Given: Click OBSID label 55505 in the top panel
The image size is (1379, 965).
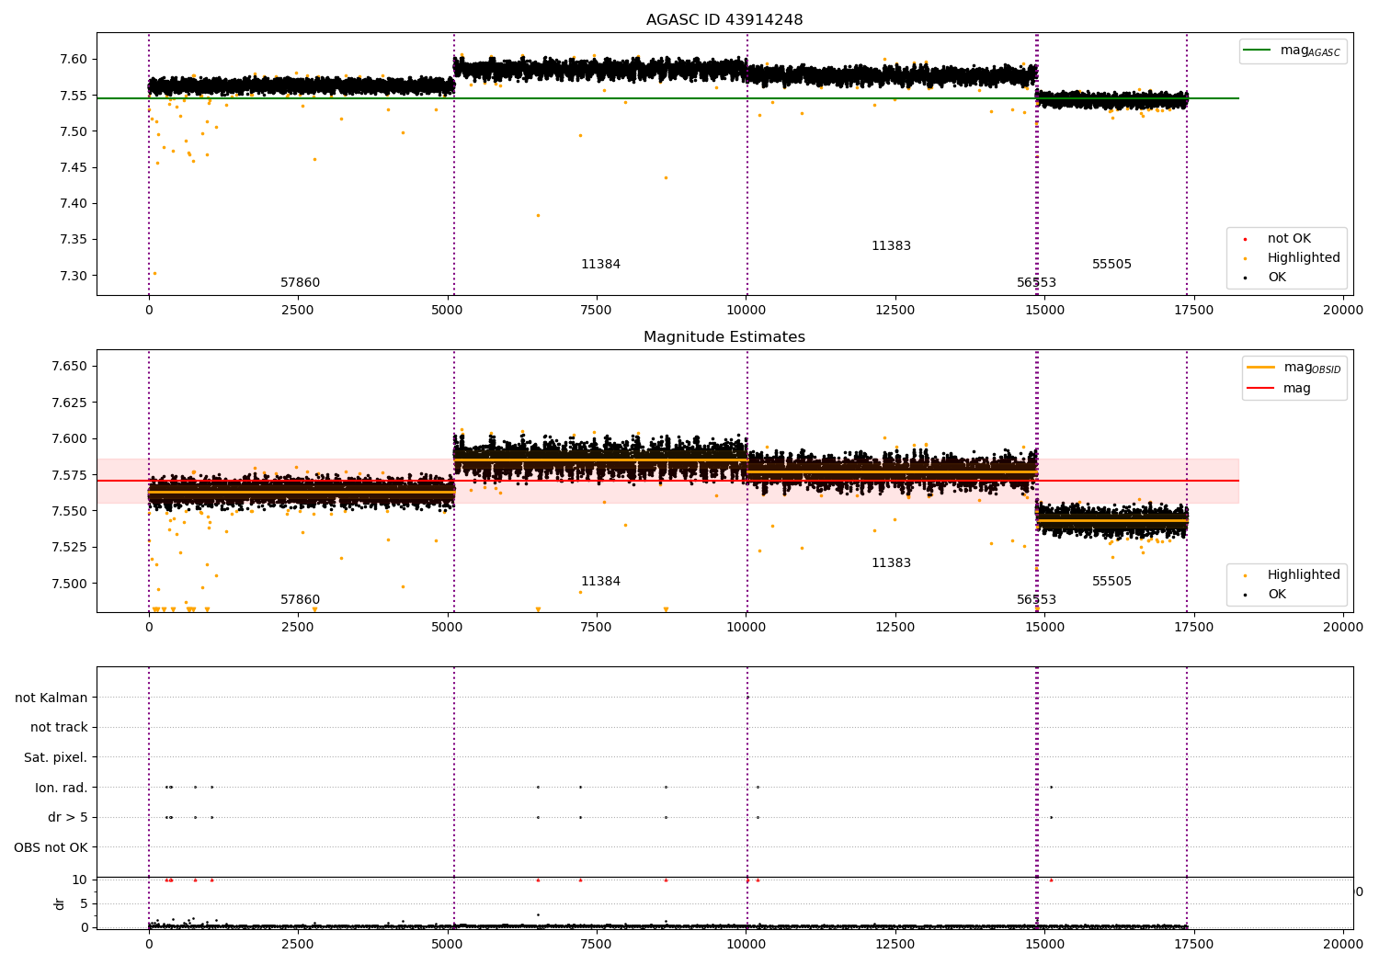Looking at the screenshot, I should [x=1111, y=265].
